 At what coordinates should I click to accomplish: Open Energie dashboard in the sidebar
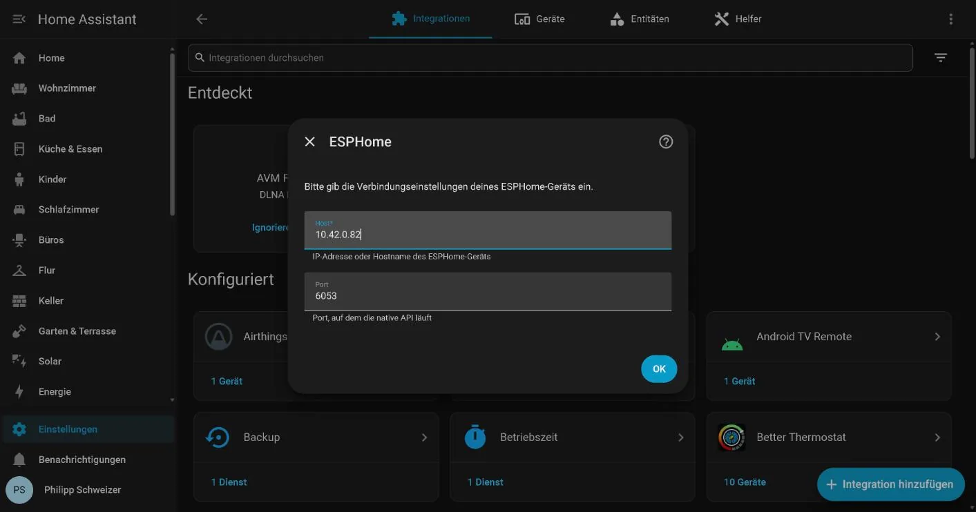(87, 392)
